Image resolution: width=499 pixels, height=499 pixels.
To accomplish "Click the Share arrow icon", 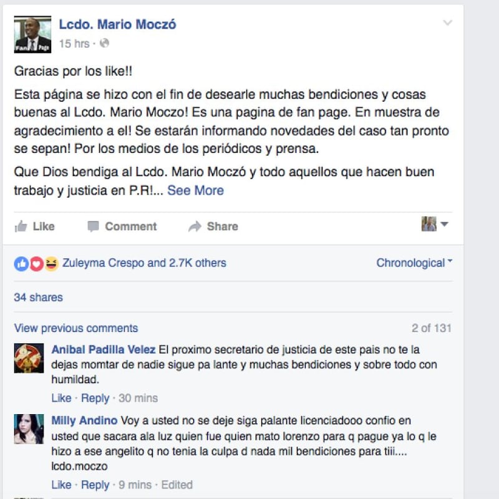I will (195, 226).
